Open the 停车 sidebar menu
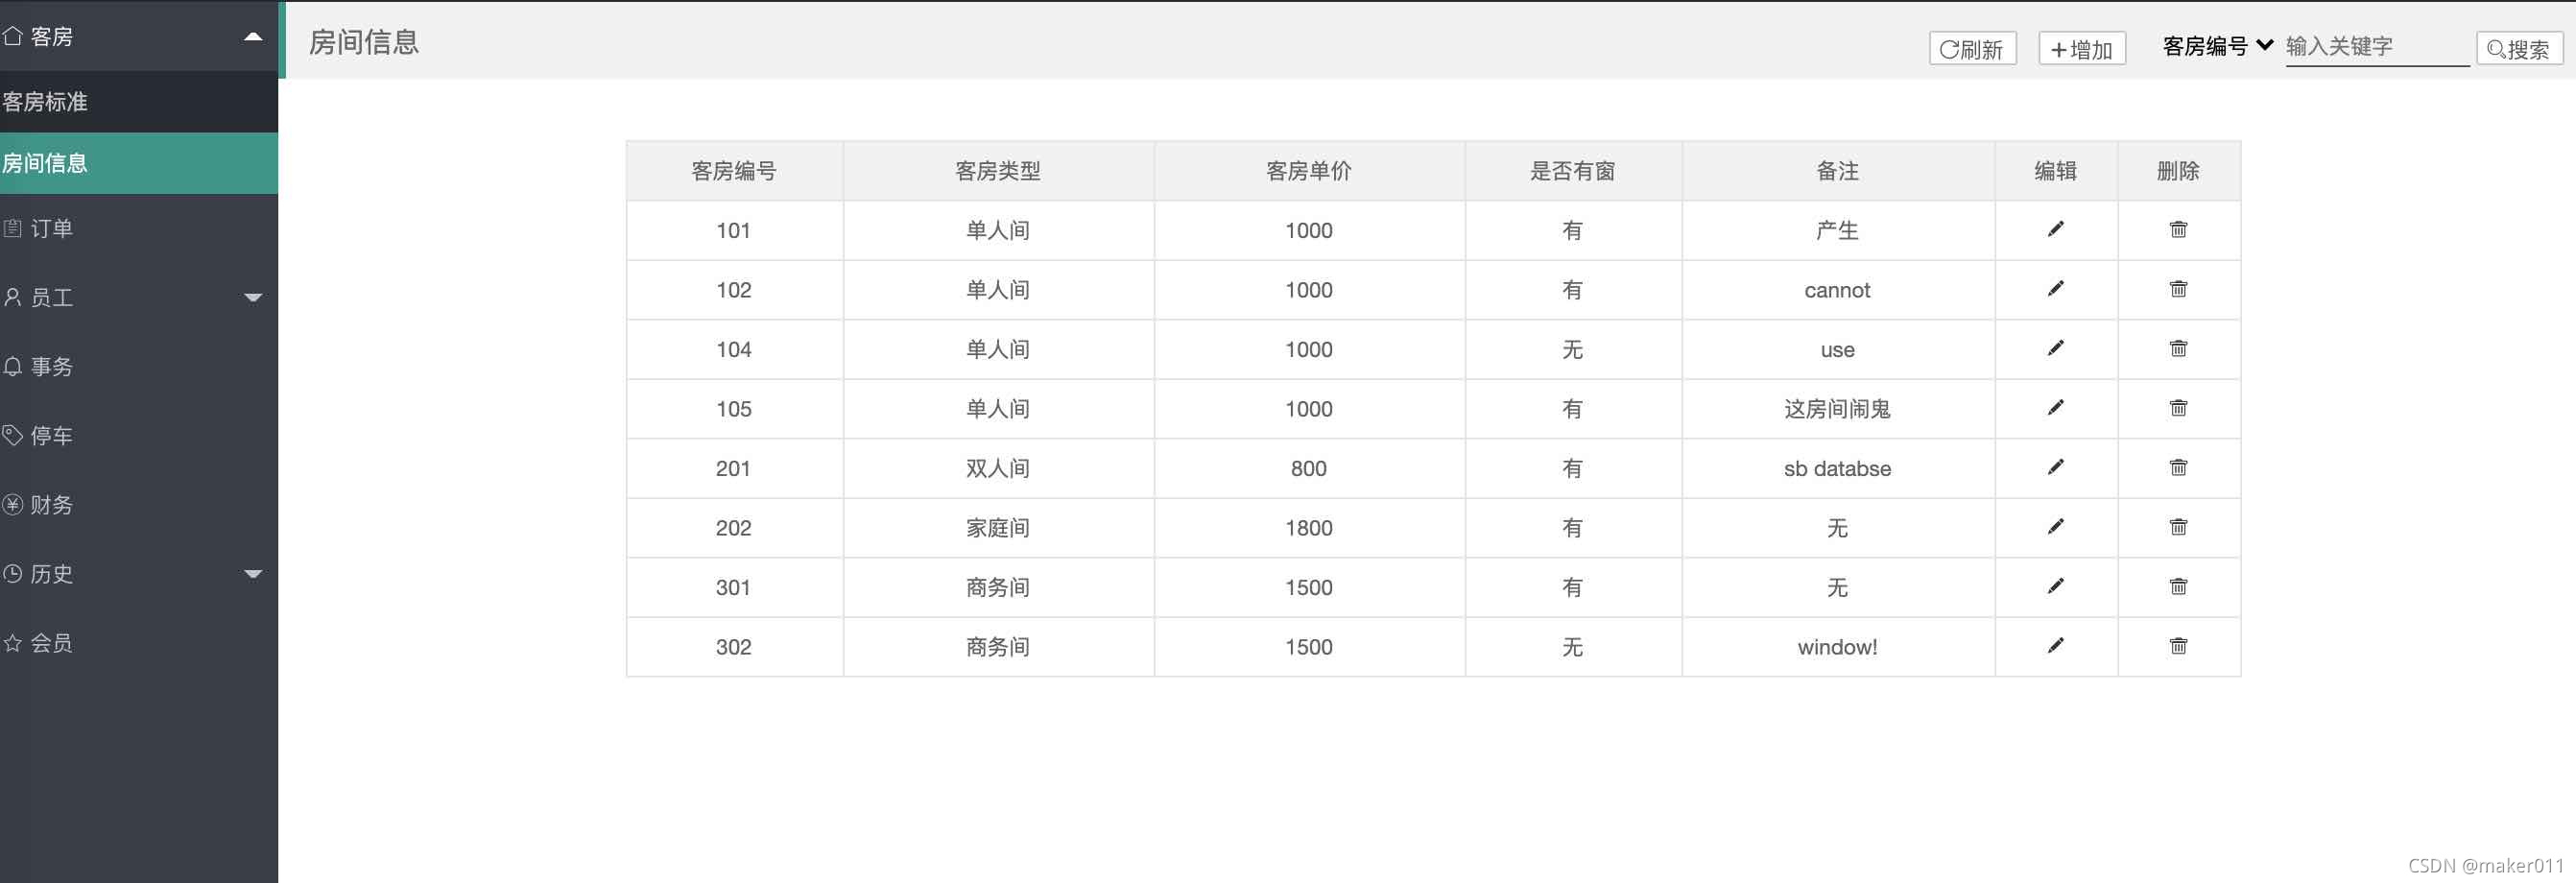Viewport: 2576px width, 883px height. click(139, 436)
